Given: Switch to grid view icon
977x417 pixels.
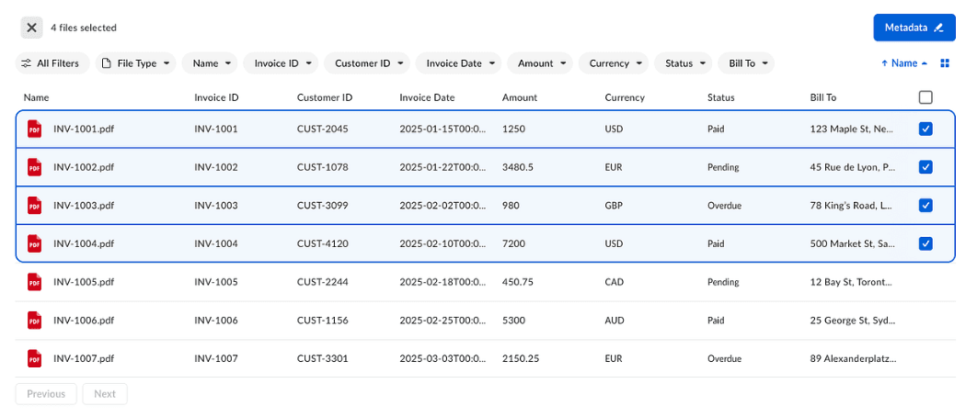Looking at the screenshot, I should [x=944, y=63].
